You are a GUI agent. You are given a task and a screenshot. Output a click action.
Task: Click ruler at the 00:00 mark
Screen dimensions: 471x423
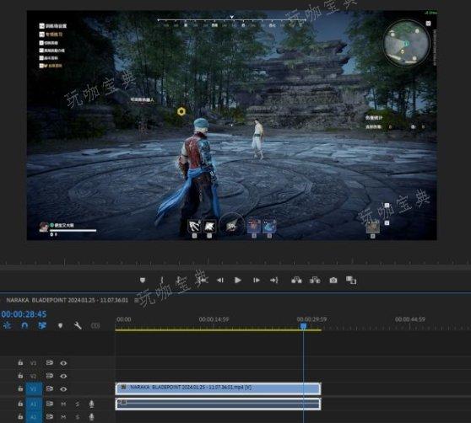click(x=123, y=319)
